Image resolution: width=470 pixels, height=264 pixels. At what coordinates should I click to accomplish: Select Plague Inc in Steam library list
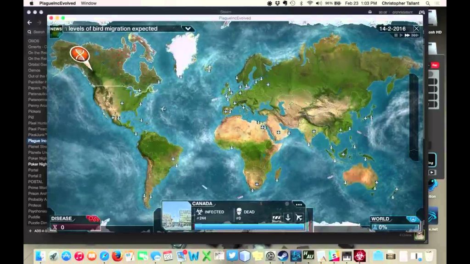pos(37,141)
